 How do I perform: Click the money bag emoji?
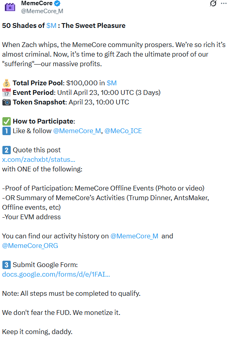tap(7, 83)
